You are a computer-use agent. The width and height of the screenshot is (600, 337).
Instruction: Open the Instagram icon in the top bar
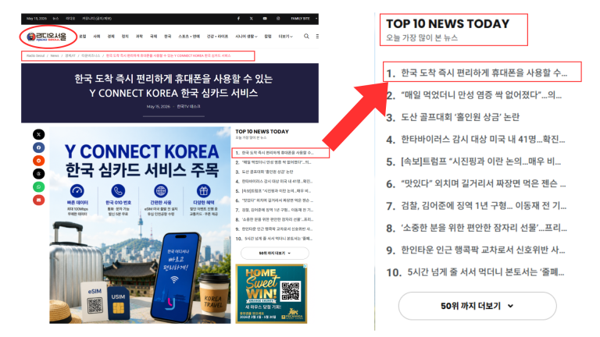(278, 19)
